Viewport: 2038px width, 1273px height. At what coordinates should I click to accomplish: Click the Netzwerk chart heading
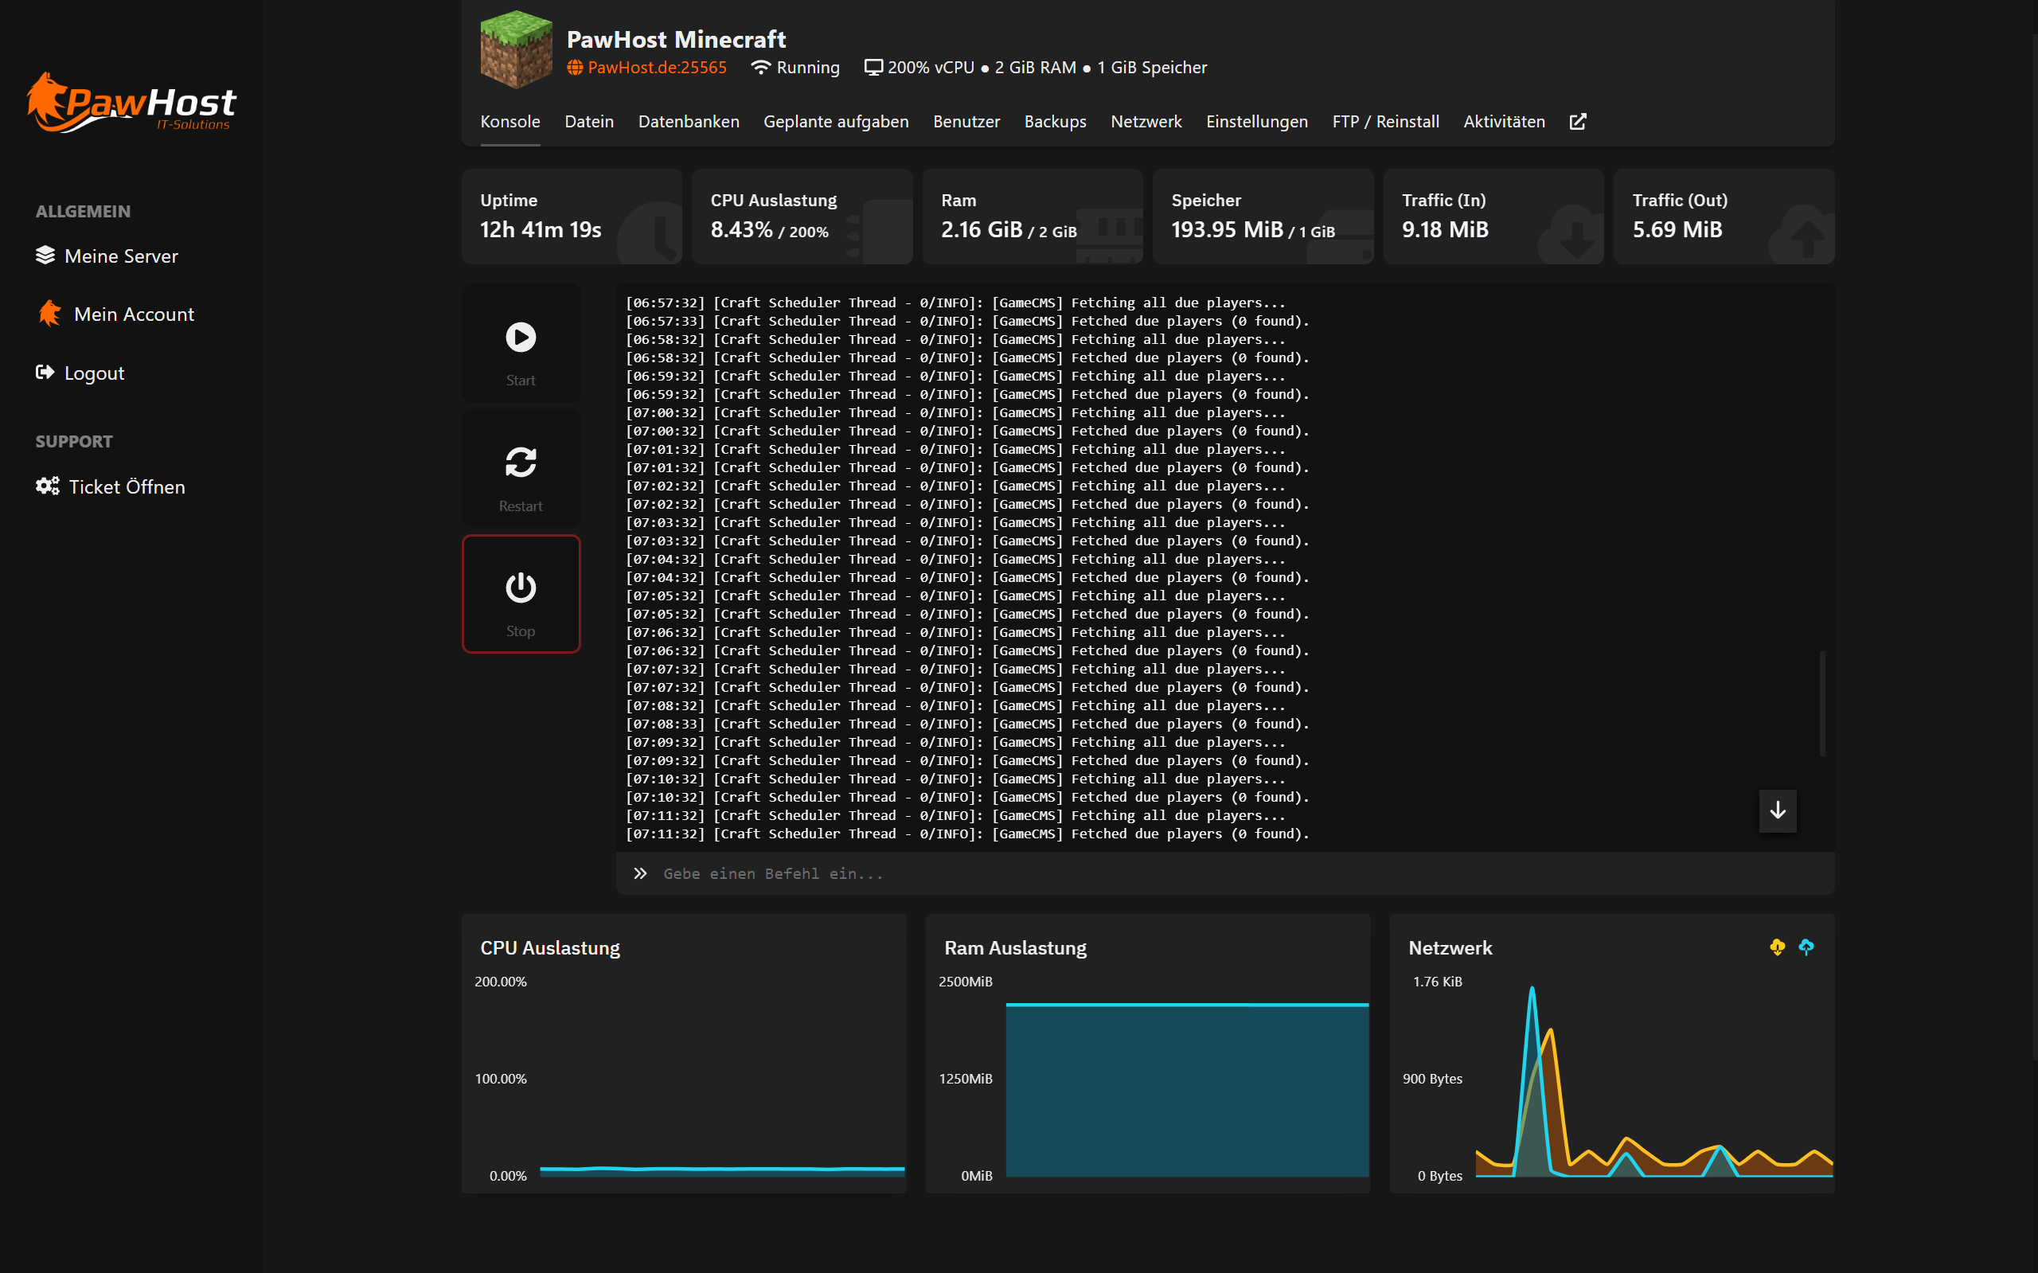pyautogui.click(x=1450, y=947)
